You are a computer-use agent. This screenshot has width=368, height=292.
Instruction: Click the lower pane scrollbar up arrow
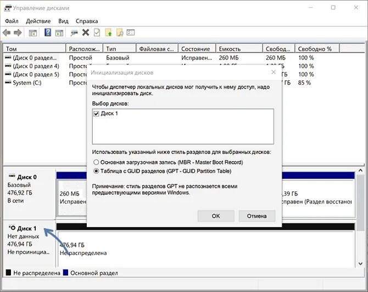coord(360,171)
